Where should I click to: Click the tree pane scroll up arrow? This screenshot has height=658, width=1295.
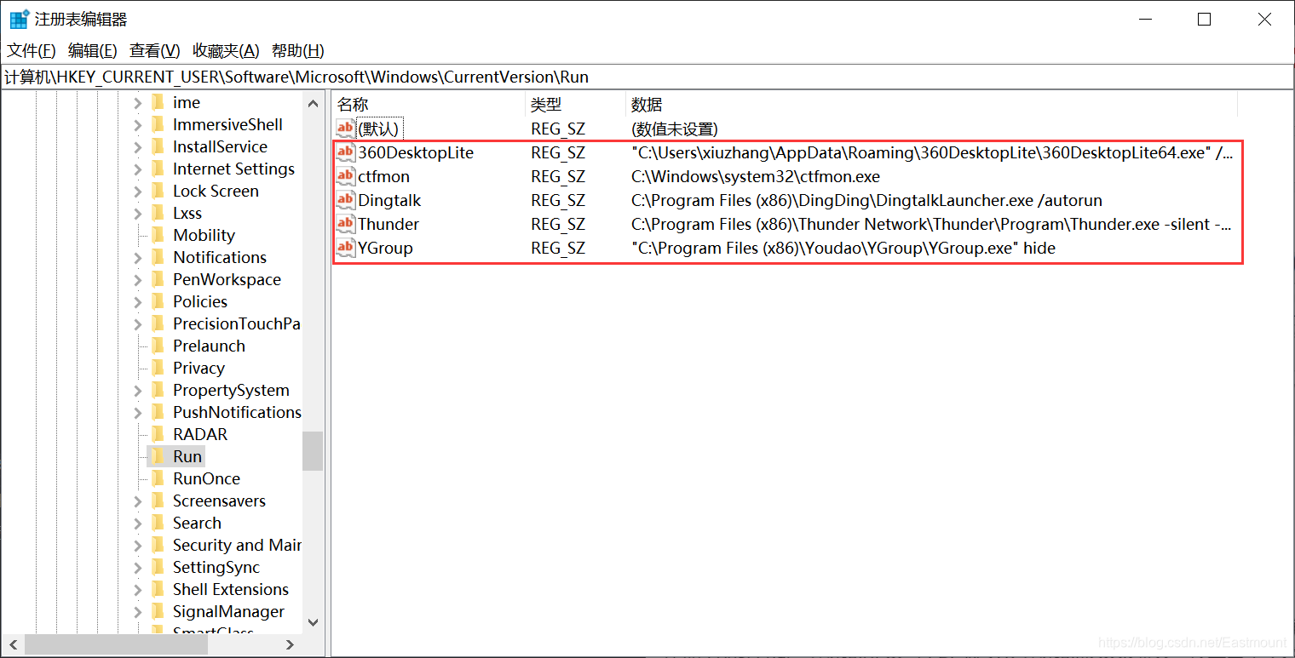coord(313,103)
